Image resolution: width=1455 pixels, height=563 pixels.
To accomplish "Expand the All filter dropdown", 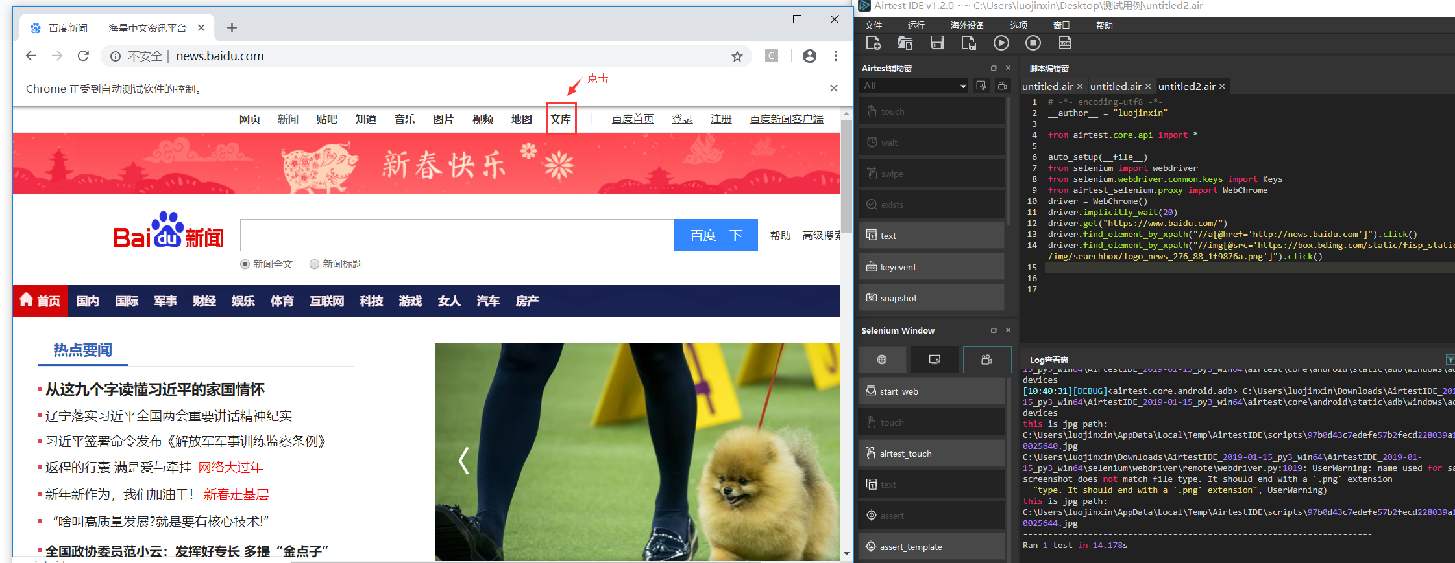I will click(x=963, y=86).
